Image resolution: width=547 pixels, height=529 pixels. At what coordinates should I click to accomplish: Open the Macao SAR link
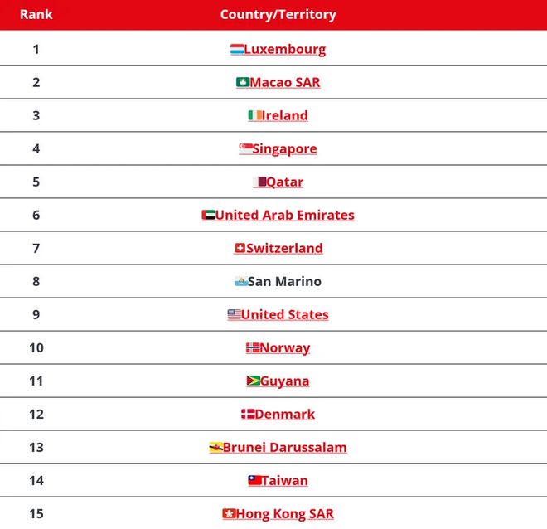click(x=284, y=83)
